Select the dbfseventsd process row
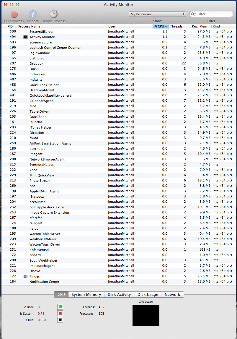The height and width of the screenshot is (339, 237). [x=119, y=250]
